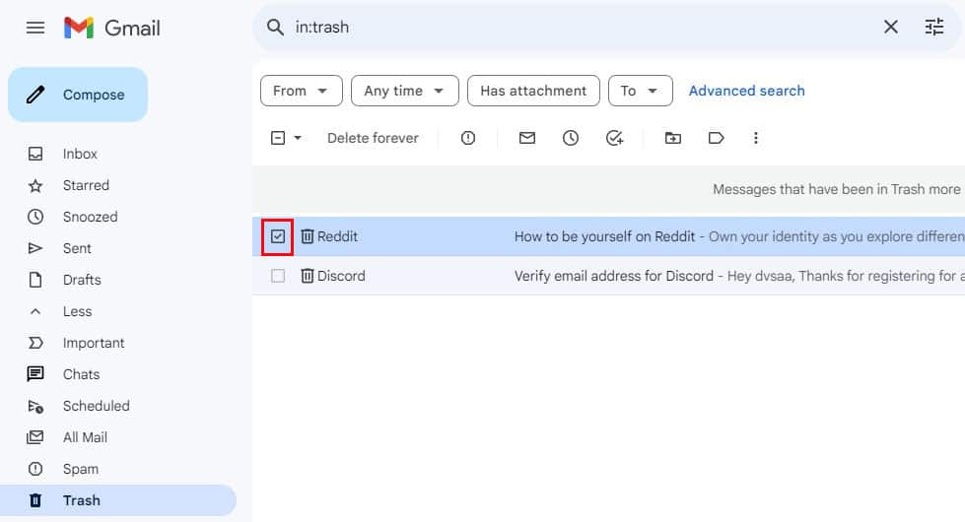965x522 pixels.
Task: Open the To filter dropdown
Action: coord(640,91)
